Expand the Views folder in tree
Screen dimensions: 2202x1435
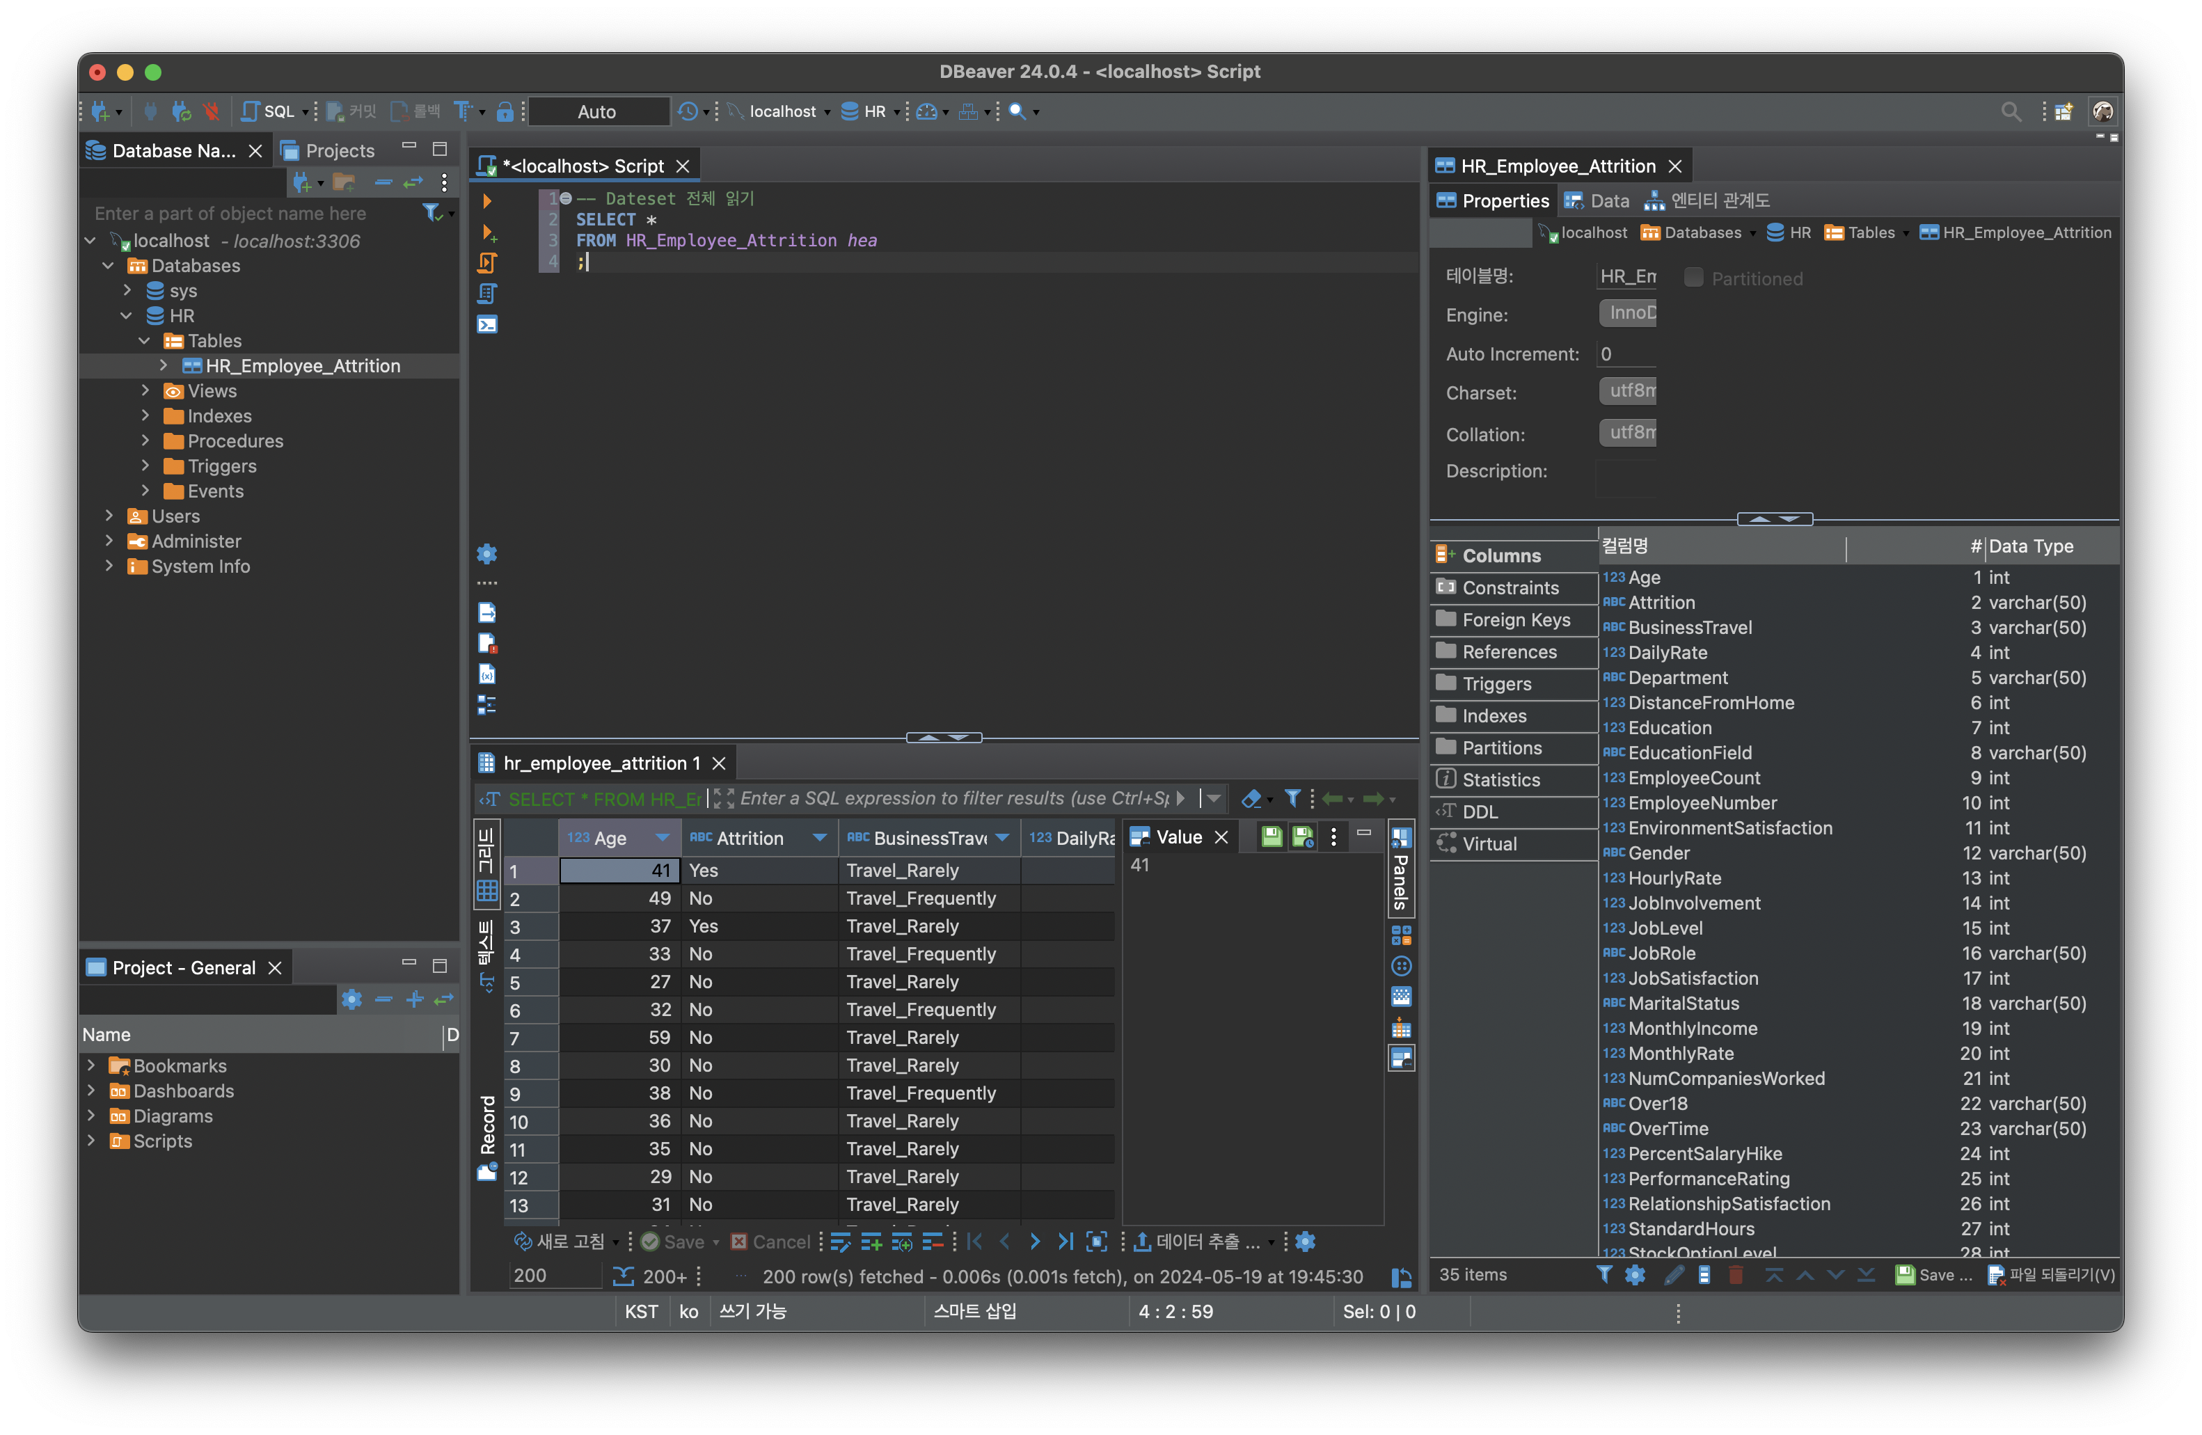click(x=145, y=390)
